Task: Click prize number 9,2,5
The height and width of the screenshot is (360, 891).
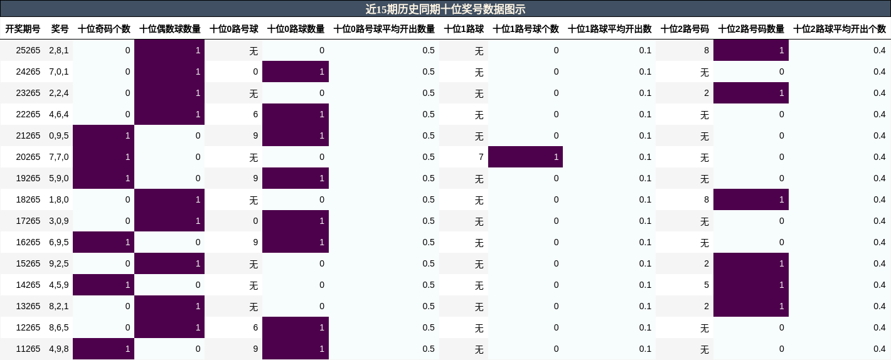Action: (59, 263)
